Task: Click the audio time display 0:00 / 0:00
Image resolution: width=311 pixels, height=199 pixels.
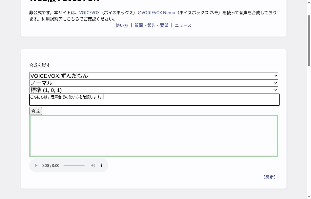Action: click(x=50, y=165)
